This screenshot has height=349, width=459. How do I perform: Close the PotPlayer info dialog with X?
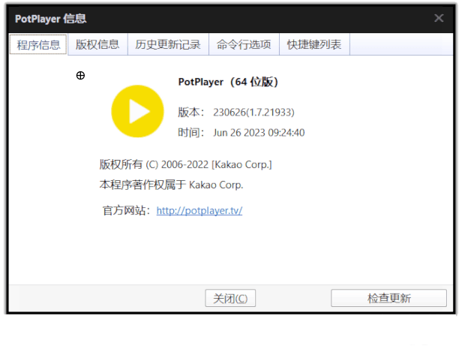[x=439, y=18]
